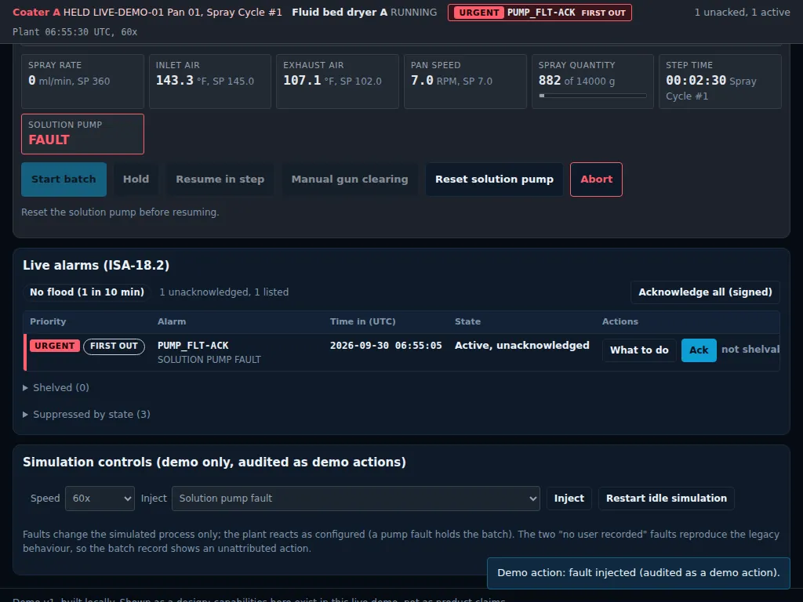Acknowledge all alarms (signed)
803x602 pixels.
click(705, 292)
